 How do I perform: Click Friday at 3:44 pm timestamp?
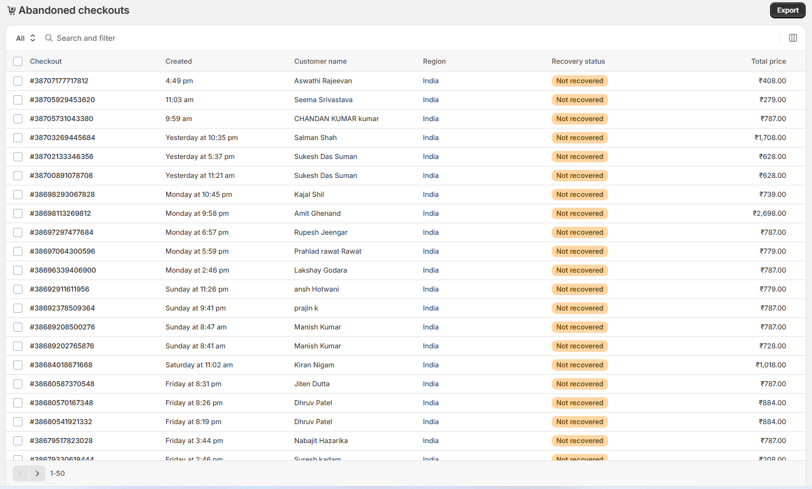coord(194,441)
